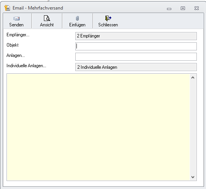The height and width of the screenshot is (189, 206).
Task: Click the message scrollbar down arrow
Action: coord(193,177)
